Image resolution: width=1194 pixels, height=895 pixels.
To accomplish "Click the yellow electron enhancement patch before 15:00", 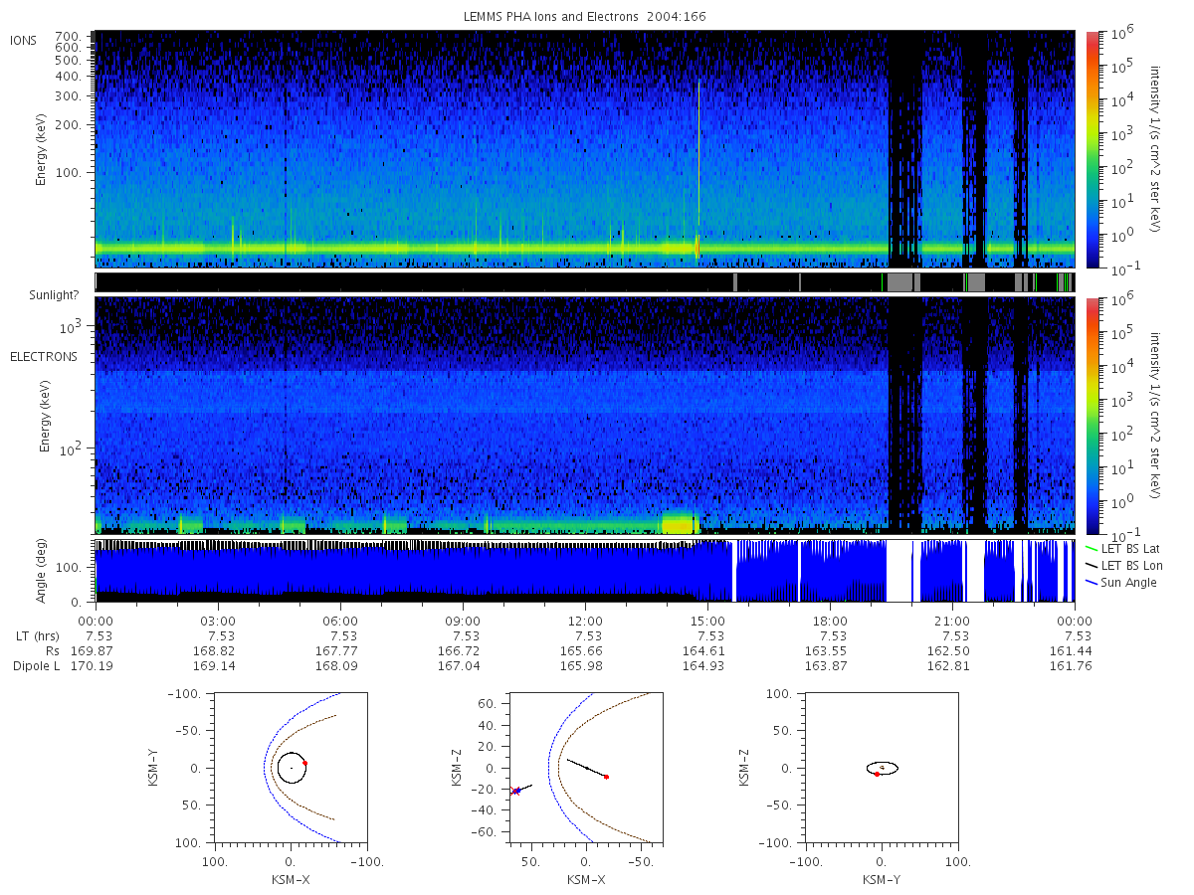I will [681, 523].
